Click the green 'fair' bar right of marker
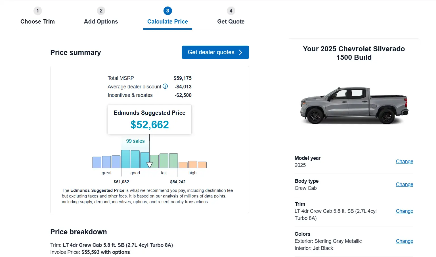Image resolution: width=436 pixels, height=257 pixels. tap(154, 162)
